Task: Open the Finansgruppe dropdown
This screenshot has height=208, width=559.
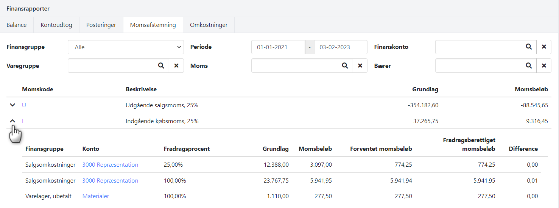Action: click(126, 47)
